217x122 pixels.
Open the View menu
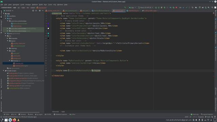tap(10, 4)
